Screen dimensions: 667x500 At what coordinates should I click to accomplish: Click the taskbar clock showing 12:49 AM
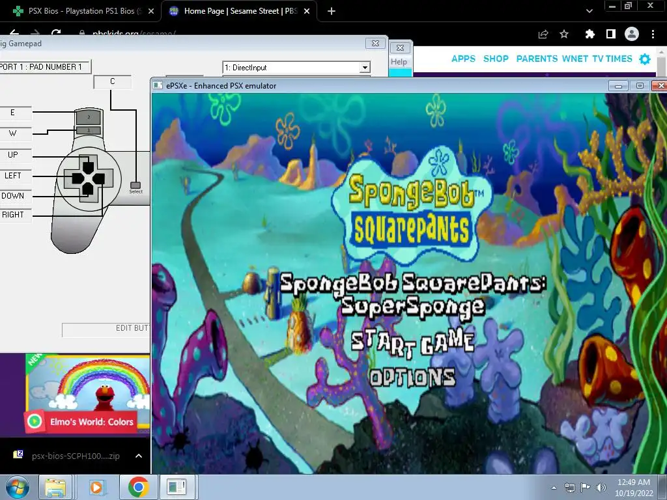coord(634,488)
